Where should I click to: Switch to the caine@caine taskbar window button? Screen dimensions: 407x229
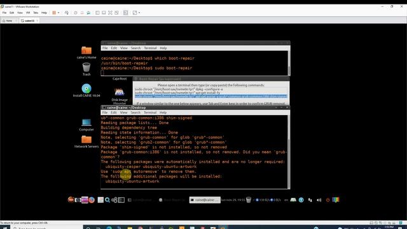205,200
